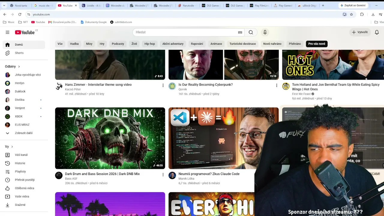Open the Marek Liška channel avatar
The height and width of the screenshot is (216, 384).
pos(172,175)
